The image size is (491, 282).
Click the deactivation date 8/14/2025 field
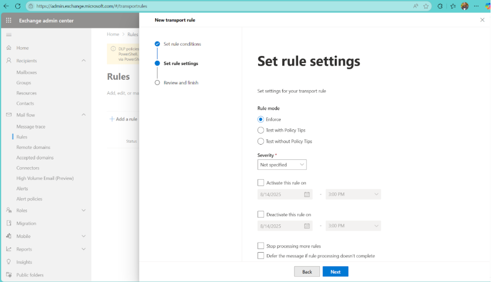coord(284,226)
